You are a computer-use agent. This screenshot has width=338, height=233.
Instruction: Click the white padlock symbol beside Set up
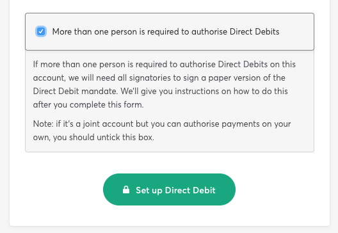(x=126, y=189)
